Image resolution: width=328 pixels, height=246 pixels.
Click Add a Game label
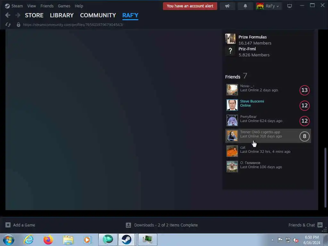pyautogui.click(x=24, y=225)
